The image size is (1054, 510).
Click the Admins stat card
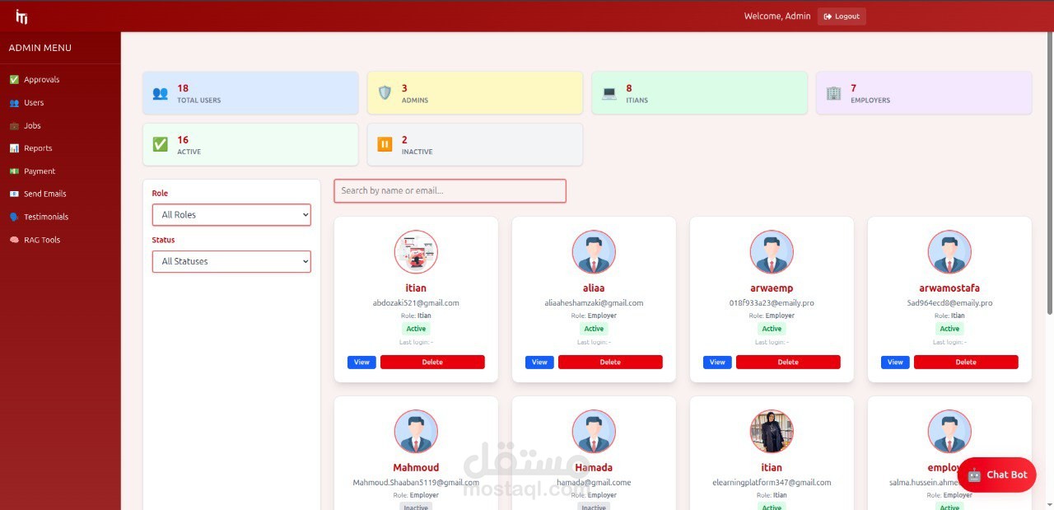point(475,92)
